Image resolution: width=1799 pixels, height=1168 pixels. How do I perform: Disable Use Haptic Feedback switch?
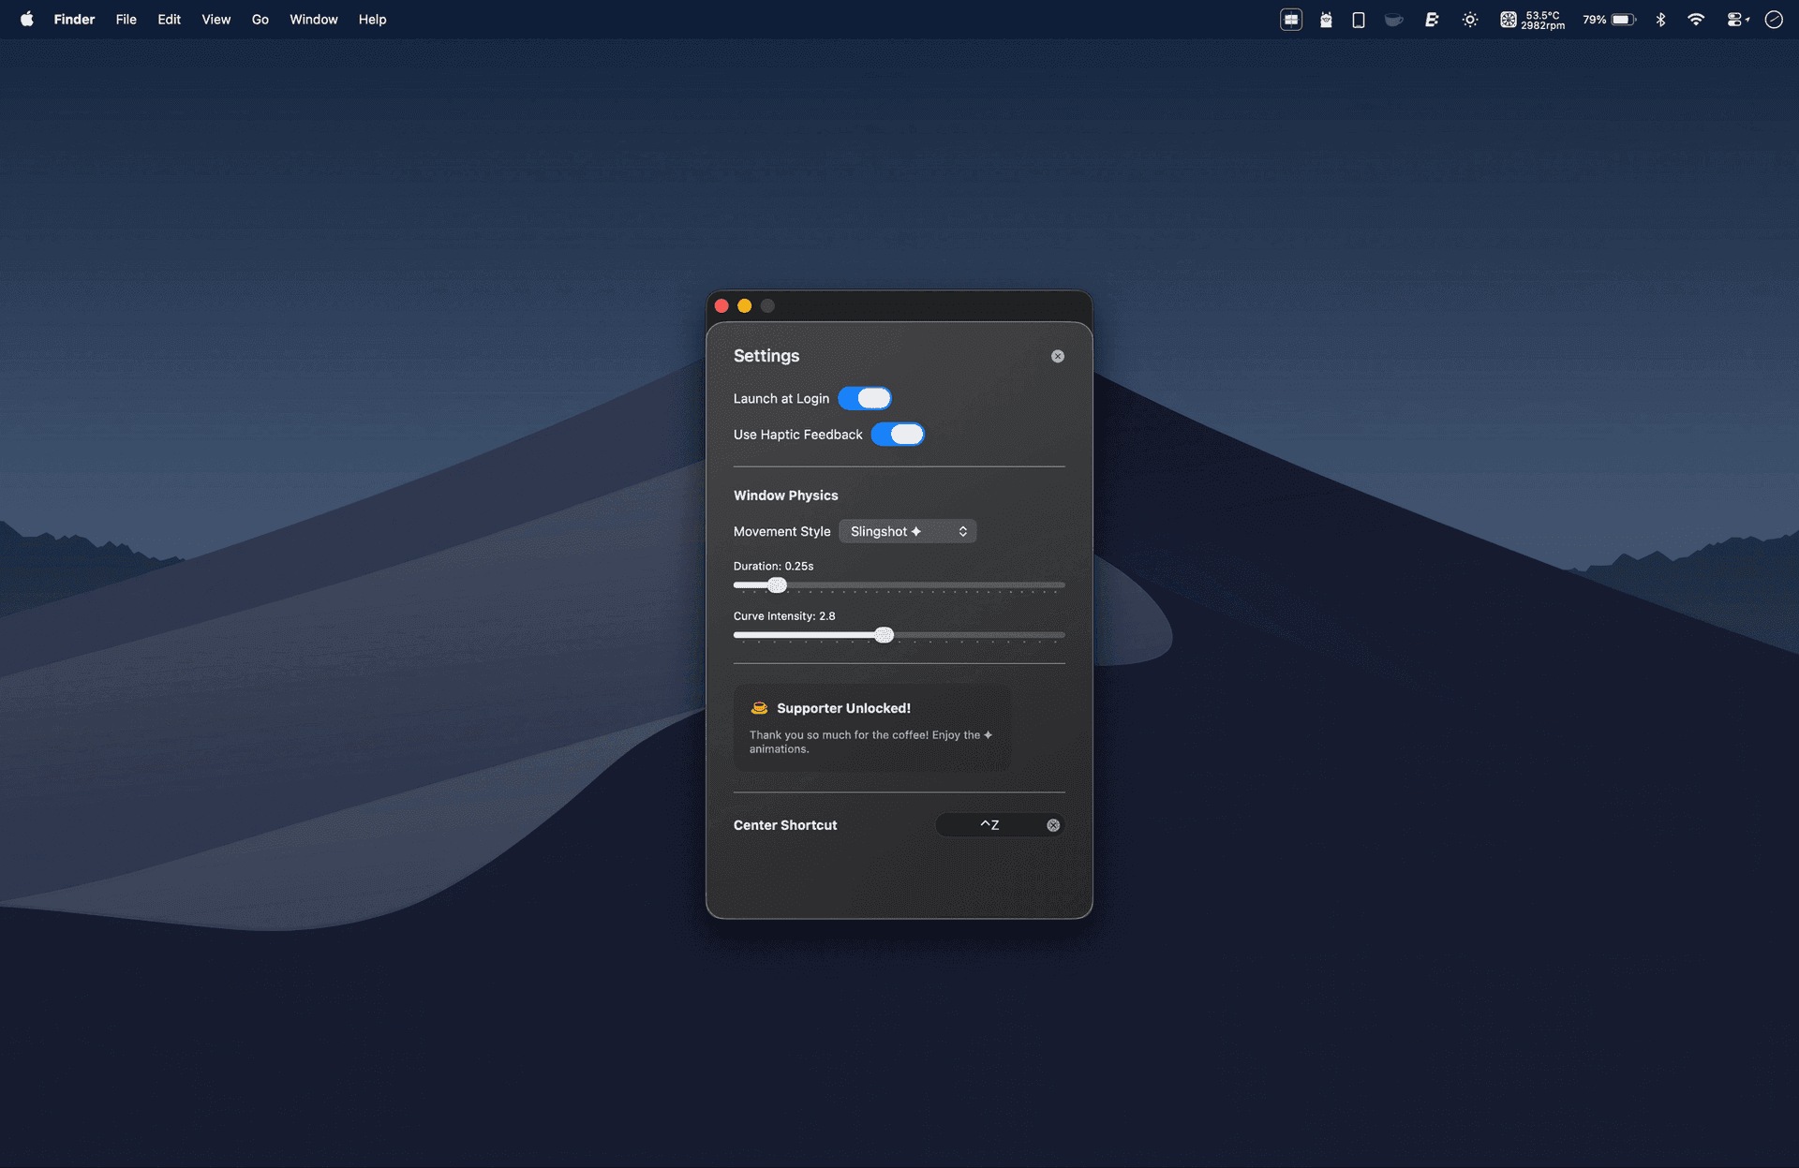tap(898, 435)
